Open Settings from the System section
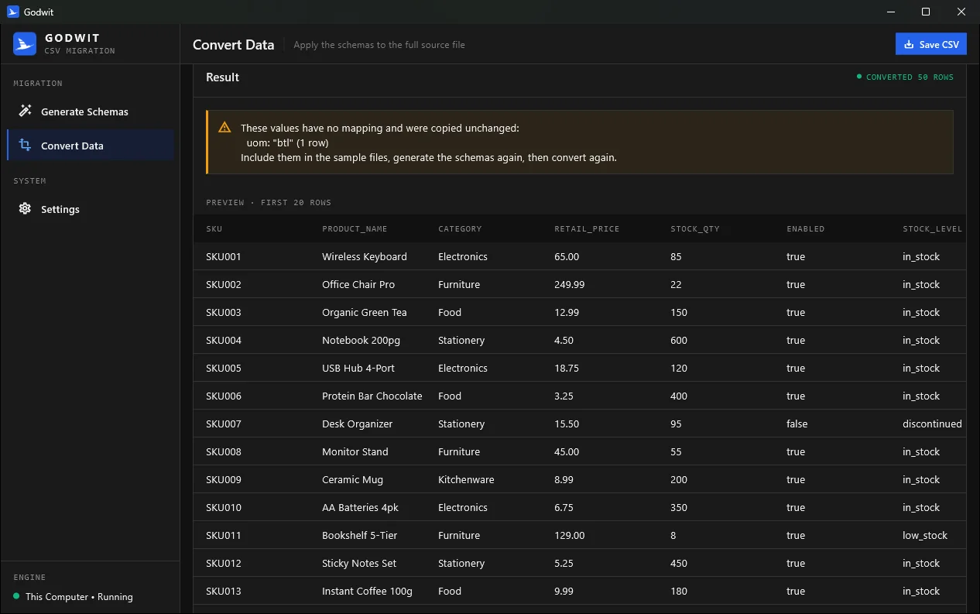This screenshot has height=614, width=980. click(91, 209)
